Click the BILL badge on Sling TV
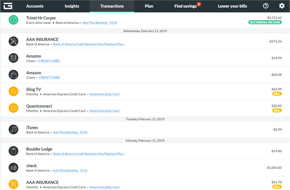This screenshot has height=190, width=290. coord(277,94)
